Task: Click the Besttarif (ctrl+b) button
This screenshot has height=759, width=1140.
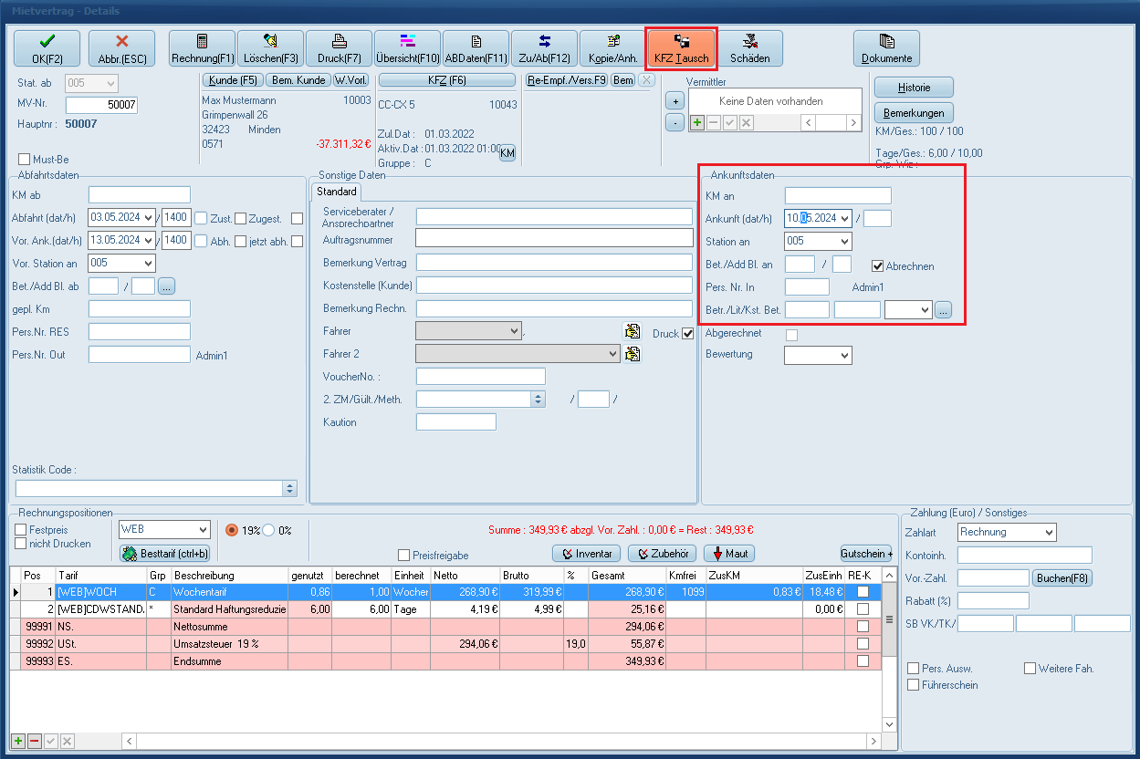Action: 165,553
